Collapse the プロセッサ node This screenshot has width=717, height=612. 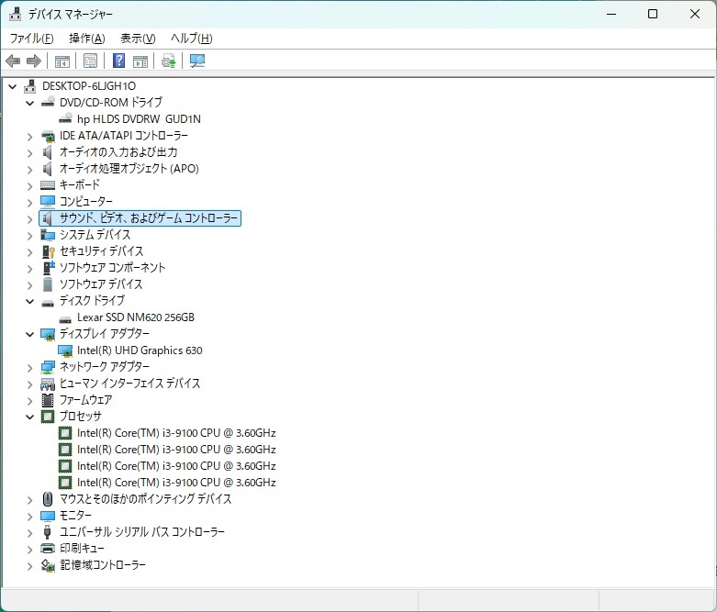coord(30,417)
